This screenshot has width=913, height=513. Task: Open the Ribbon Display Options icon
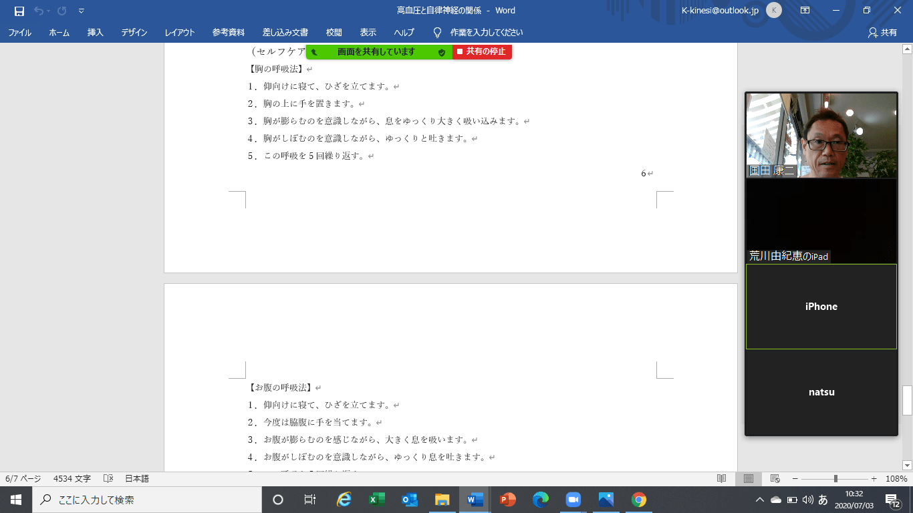click(805, 11)
